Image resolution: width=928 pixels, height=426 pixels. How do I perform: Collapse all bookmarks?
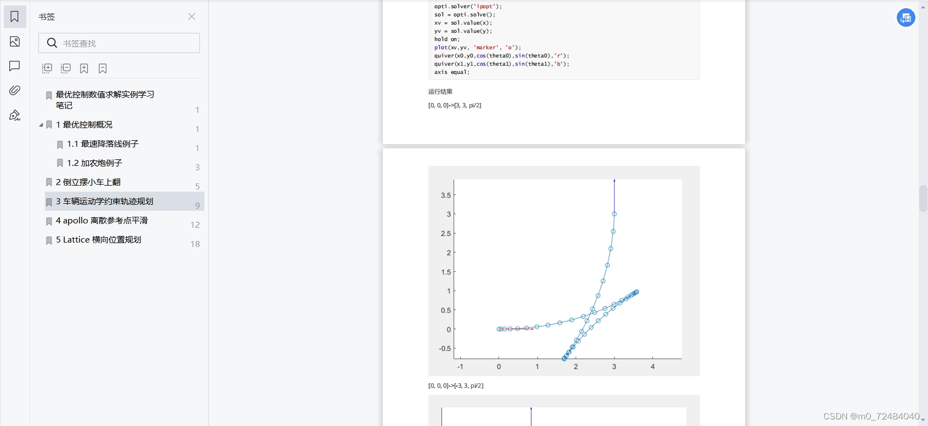66,68
